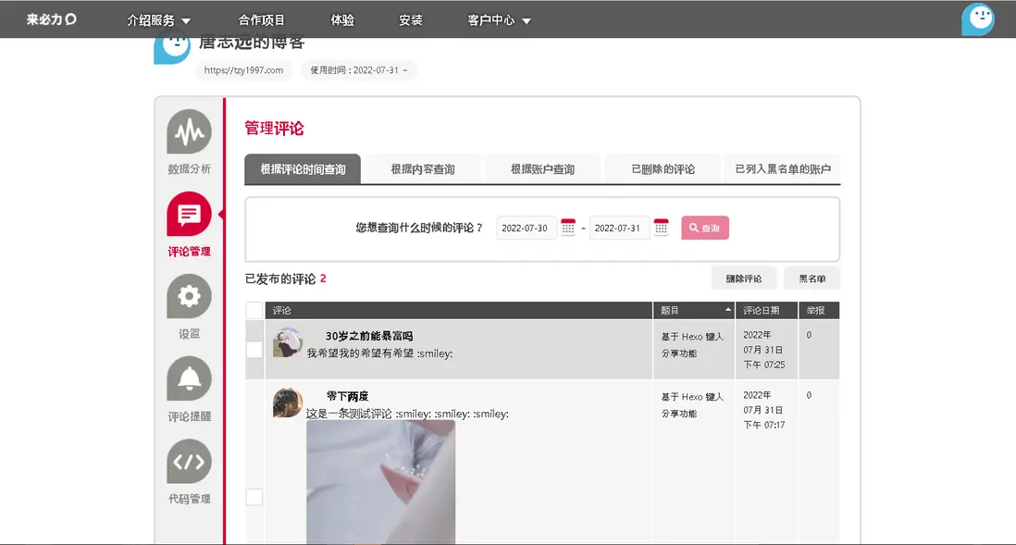Image resolution: width=1016 pixels, height=545 pixels.
Task: Switch to 根据内容查询 tab
Action: [x=423, y=169]
